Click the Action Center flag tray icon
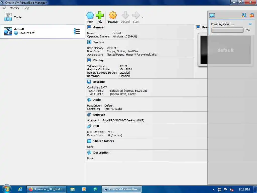 coord(226,189)
